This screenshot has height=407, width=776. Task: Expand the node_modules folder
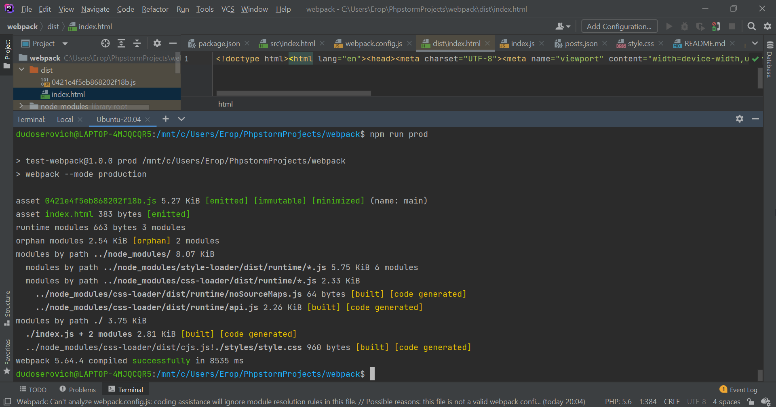(x=21, y=106)
